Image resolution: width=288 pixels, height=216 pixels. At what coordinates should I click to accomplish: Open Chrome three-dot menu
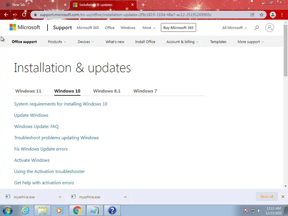tap(282, 15)
